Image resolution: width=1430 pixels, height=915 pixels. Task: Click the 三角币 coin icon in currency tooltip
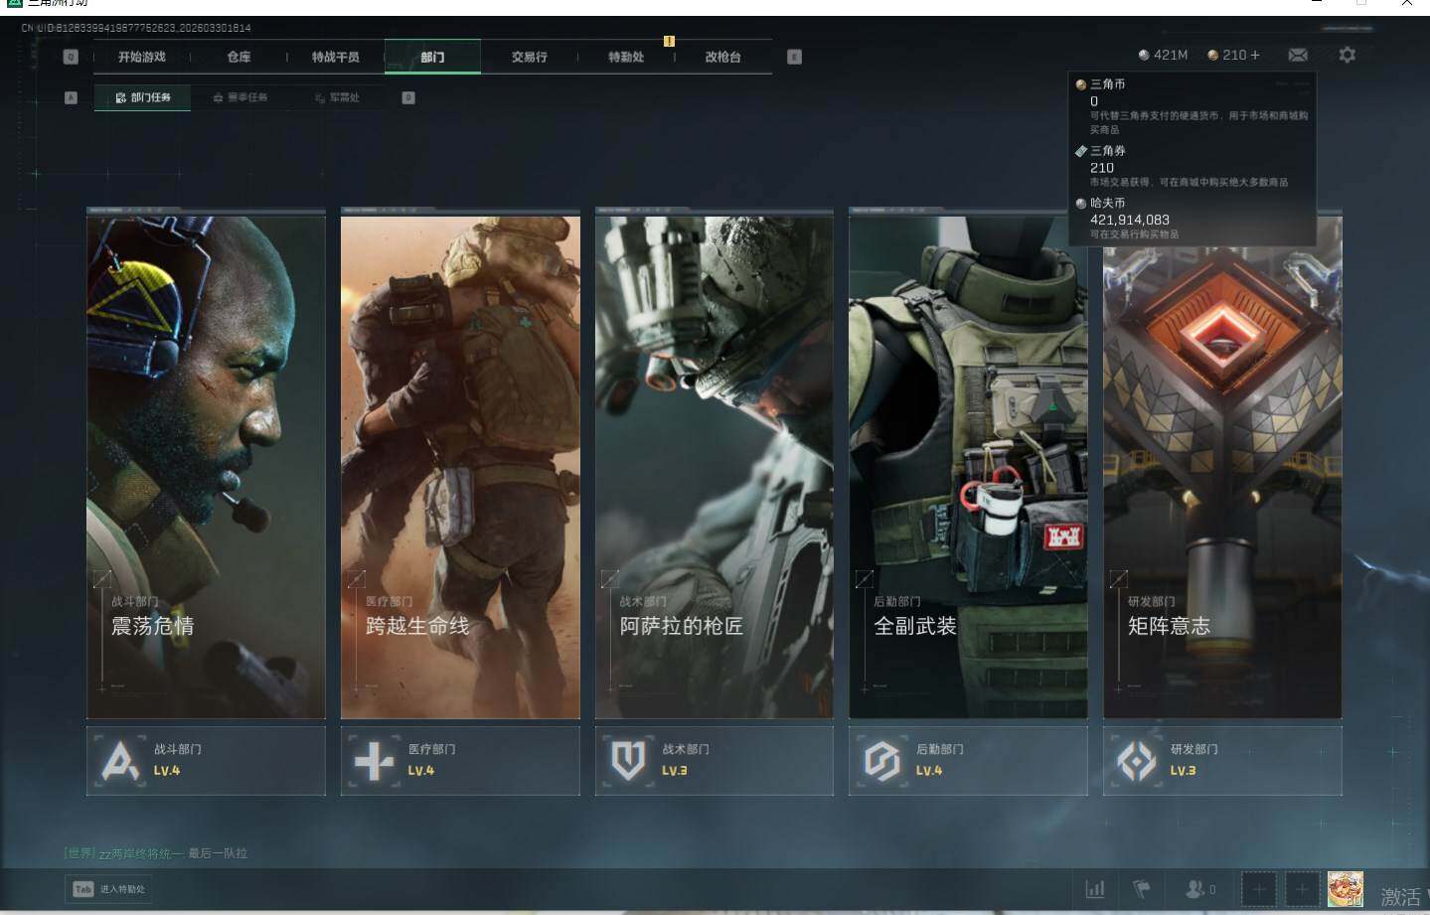1081,84
